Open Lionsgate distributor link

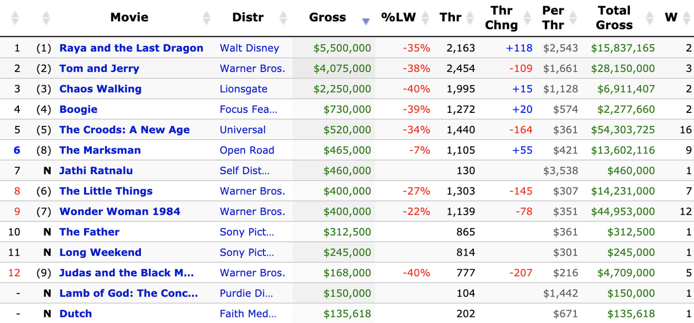[x=243, y=89]
